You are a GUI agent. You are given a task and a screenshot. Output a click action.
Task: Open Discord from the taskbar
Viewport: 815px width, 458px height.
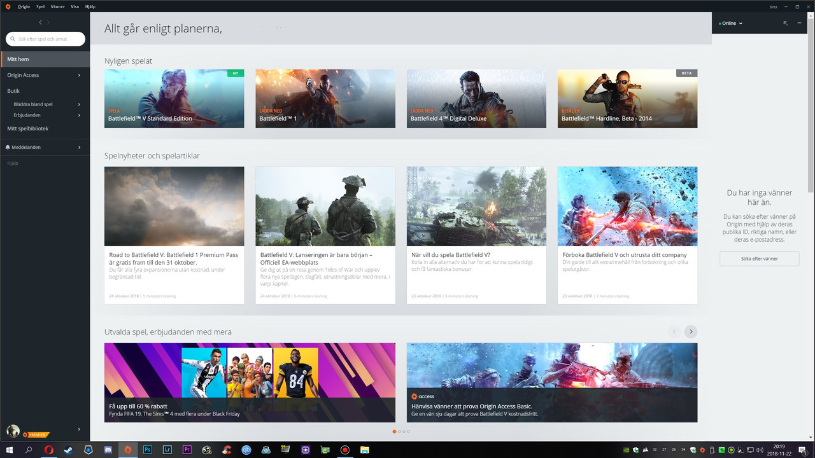tap(108, 450)
